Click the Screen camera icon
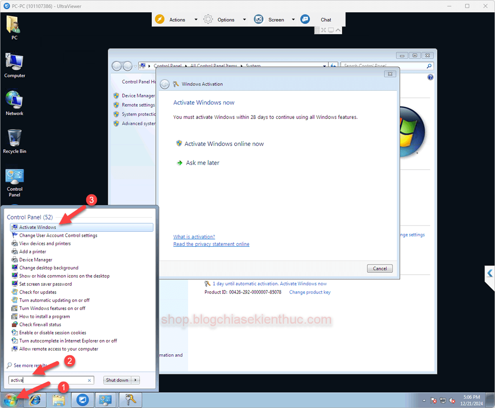This screenshot has width=495, height=408. click(259, 19)
